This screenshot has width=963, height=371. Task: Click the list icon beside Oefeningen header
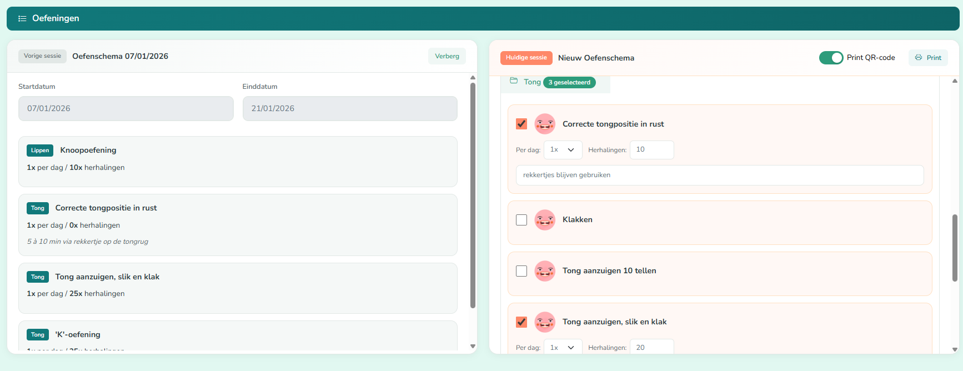coord(22,18)
